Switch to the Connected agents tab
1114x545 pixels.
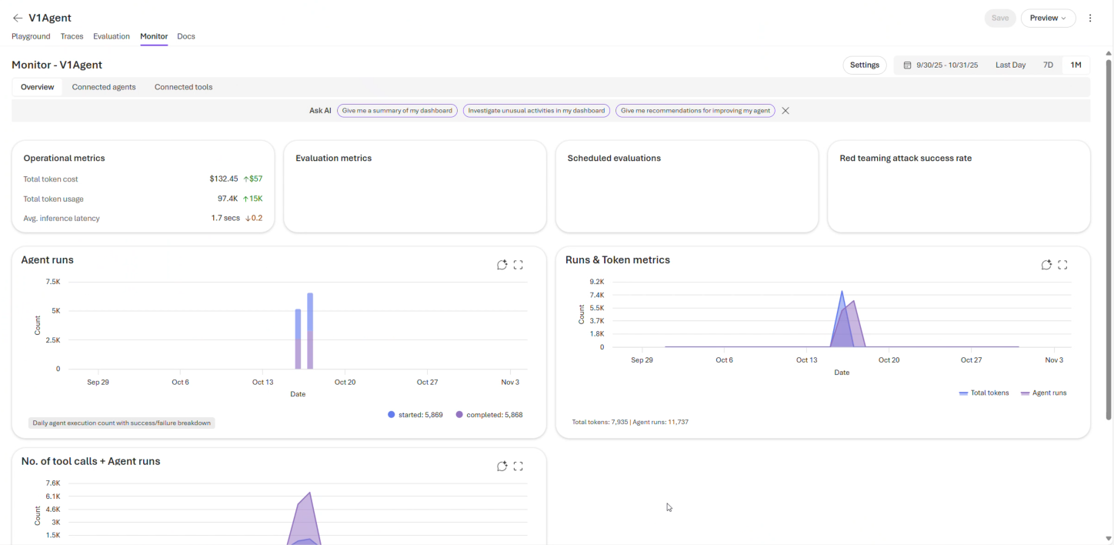[103, 87]
